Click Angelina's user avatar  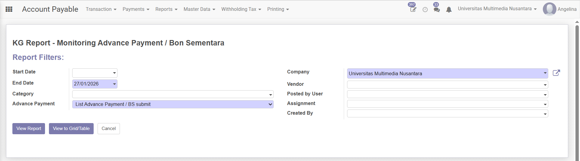click(549, 9)
